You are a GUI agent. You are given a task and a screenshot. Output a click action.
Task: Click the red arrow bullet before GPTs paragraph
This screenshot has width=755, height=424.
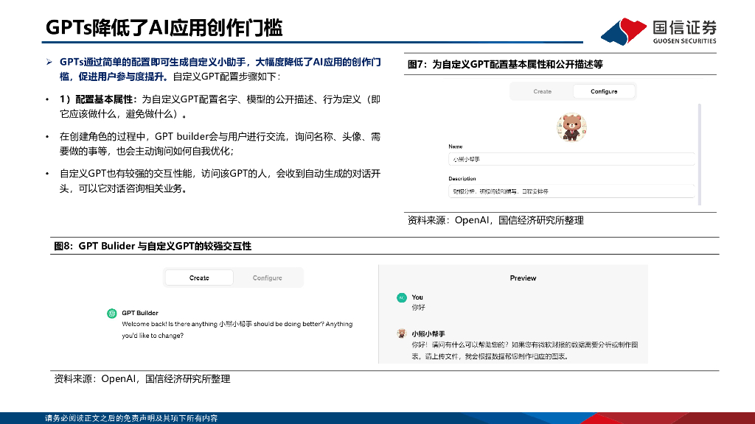point(49,61)
